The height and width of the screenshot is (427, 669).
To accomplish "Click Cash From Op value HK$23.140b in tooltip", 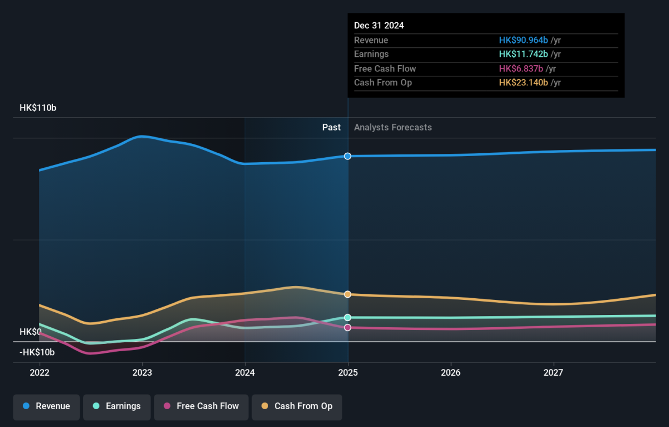I will (523, 83).
